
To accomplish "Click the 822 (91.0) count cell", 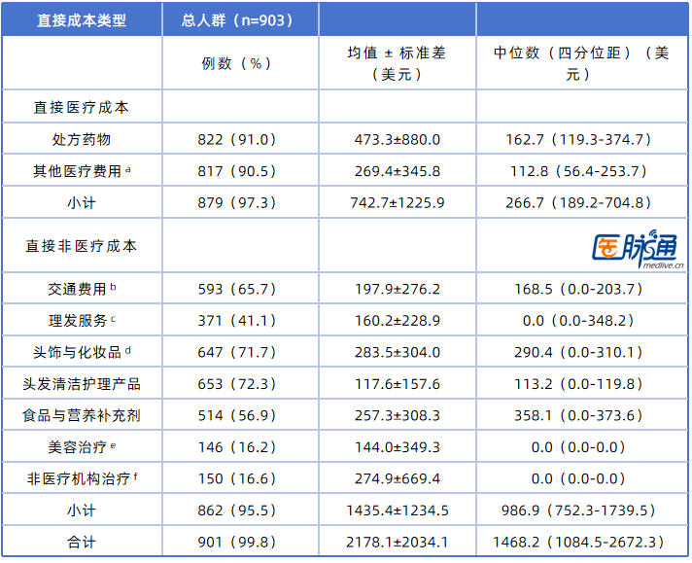I will [237, 140].
